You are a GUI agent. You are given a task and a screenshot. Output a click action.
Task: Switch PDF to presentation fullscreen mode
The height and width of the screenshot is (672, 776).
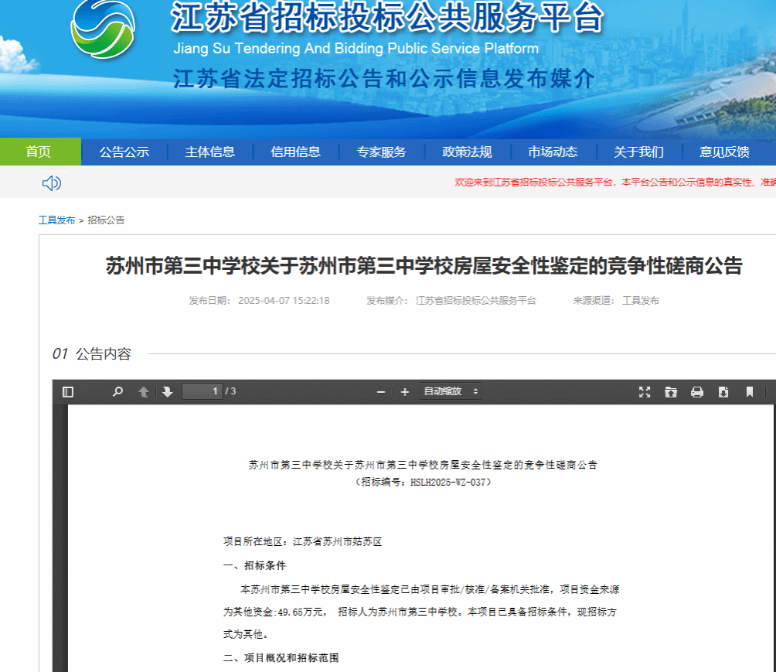tap(645, 392)
